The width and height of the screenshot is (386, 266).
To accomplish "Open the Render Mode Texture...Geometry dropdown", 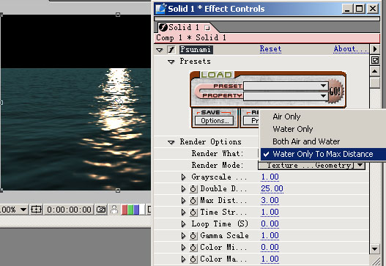I will point(311,166).
